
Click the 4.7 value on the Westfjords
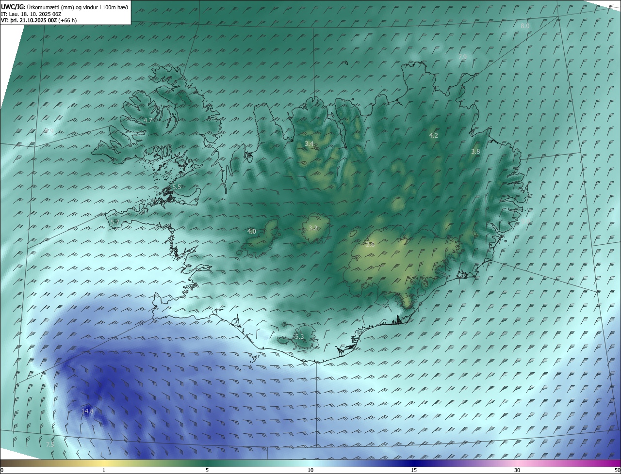(x=148, y=120)
